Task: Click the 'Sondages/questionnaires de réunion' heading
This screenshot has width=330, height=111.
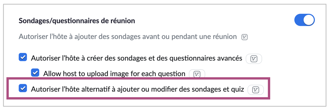Action: pos(77,21)
